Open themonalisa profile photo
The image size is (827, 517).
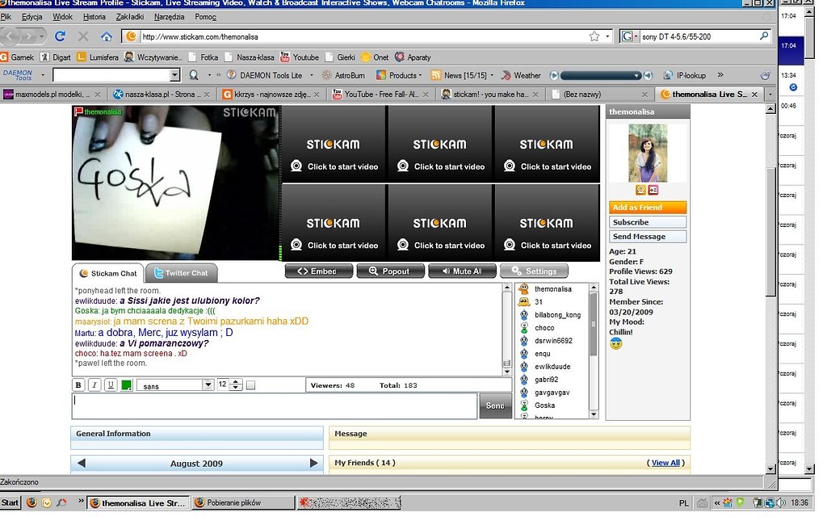(x=648, y=153)
